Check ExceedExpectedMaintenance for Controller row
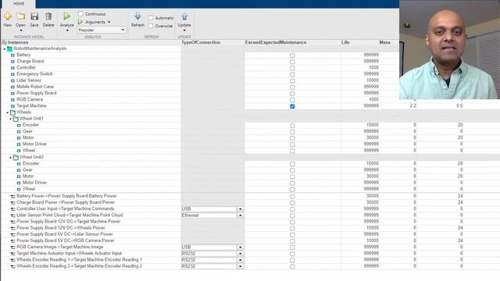 coord(292,68)
